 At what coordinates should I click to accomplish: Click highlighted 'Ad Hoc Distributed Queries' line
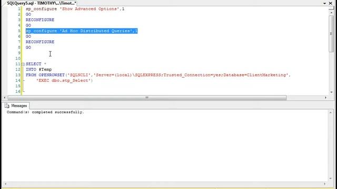pos(82,31)
